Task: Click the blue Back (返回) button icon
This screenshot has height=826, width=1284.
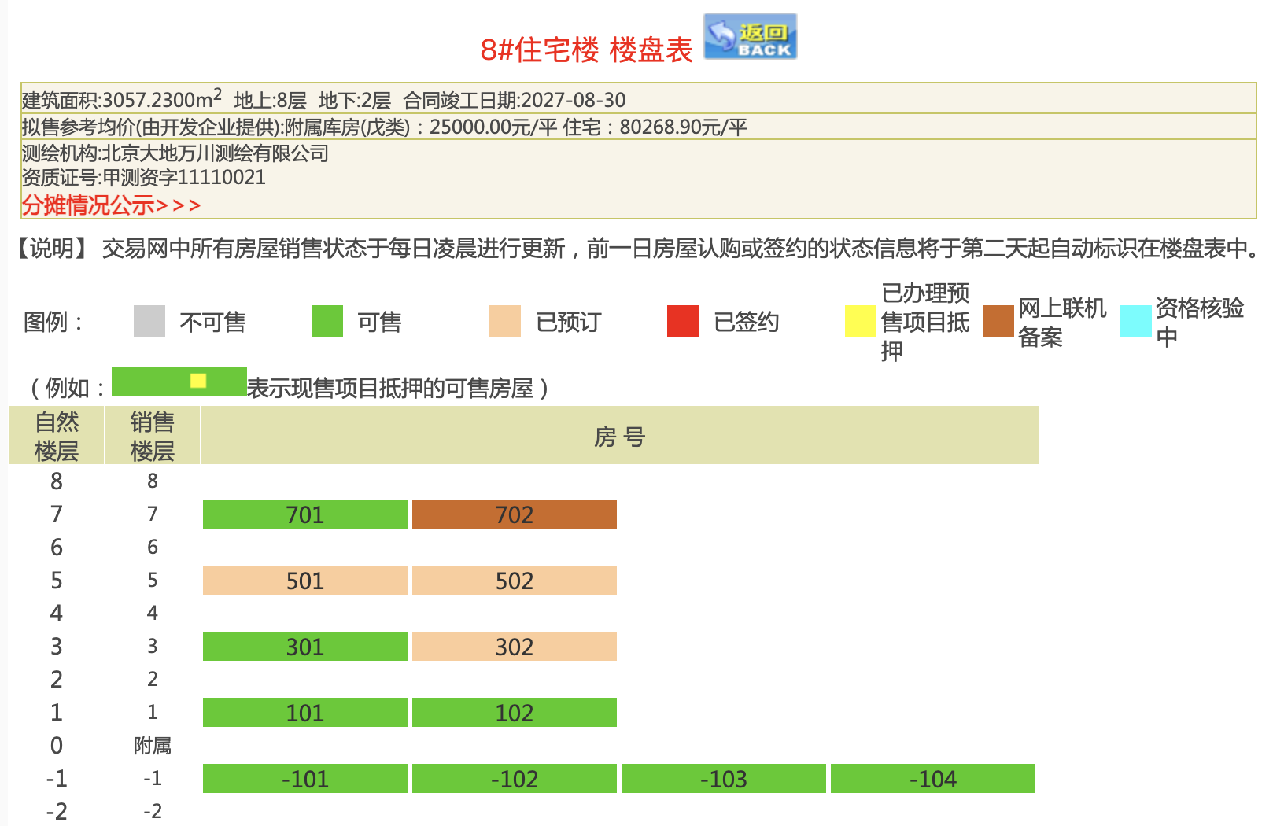Action: coord(750,36)
